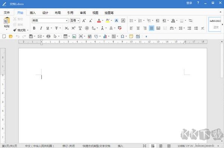Open the font size dropdown
224x148 pixels.
click(78, 20)
